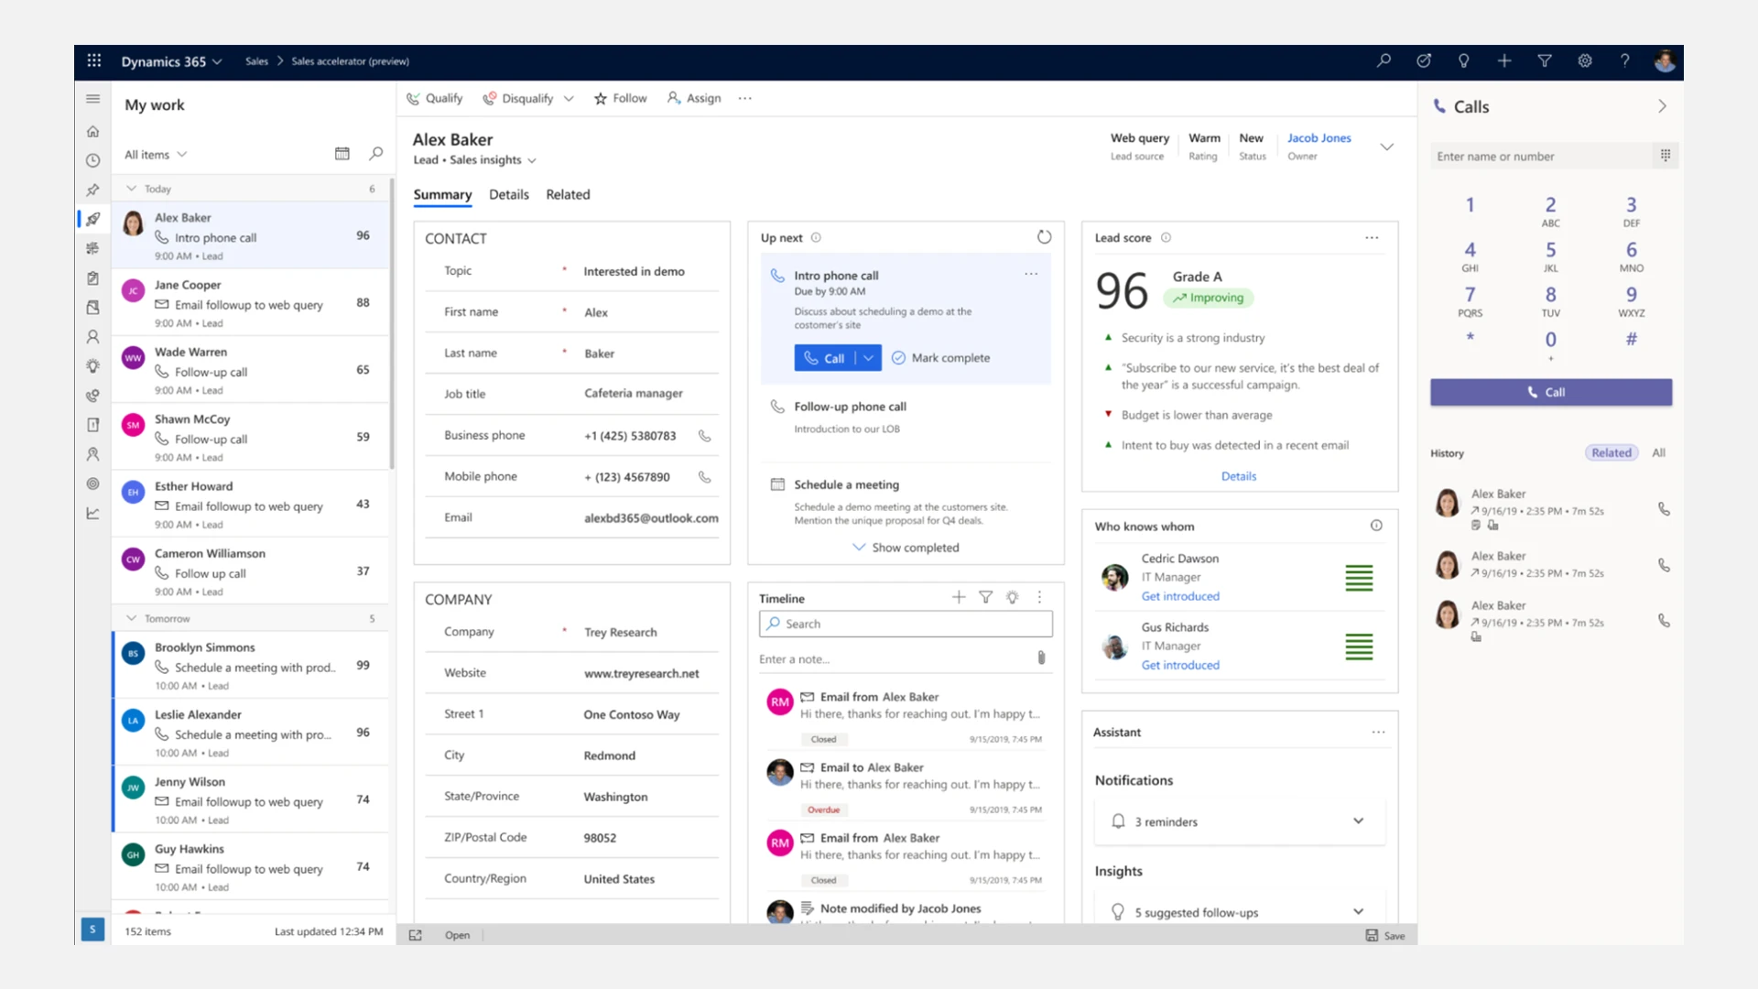Open the lightbulb assistant icon in top bar
1758x989 pixels.
pyautogui.click(x=1464, y=60)
